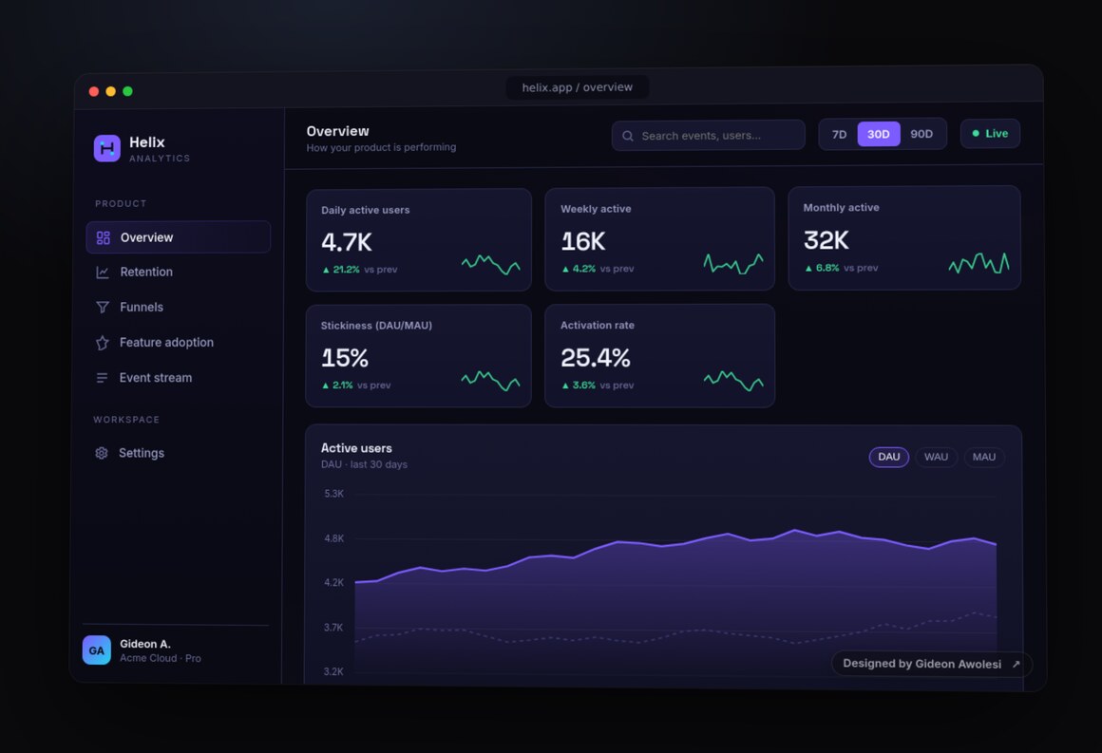The height and width of the screenshot is (753, 1102).
Task: Switch chart to WAU
Action: pyautogui.click(x=936, y=457)
